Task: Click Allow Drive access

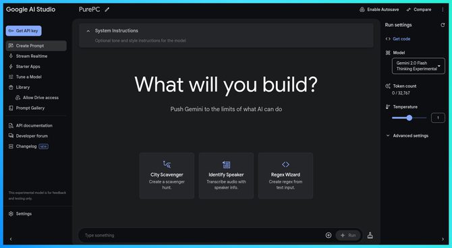Action: [40, 98]
